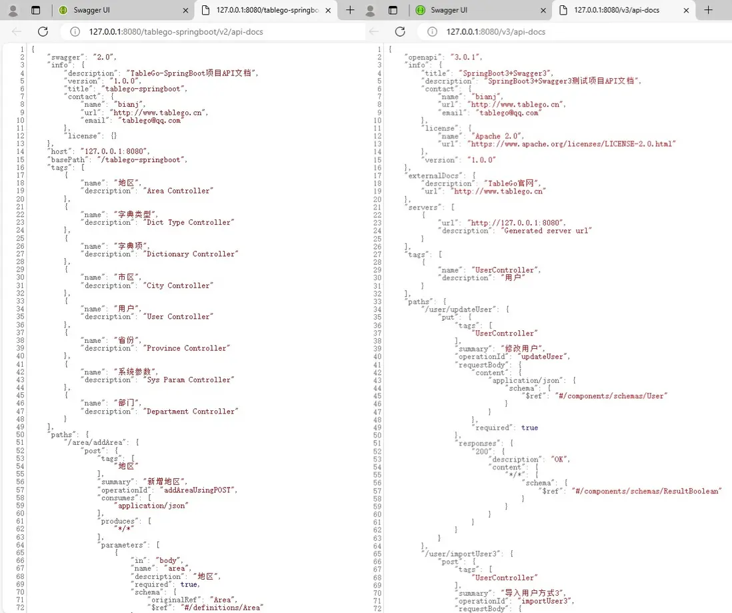
Task: Click the Apache license URL text
Action: tap(571, 144)
